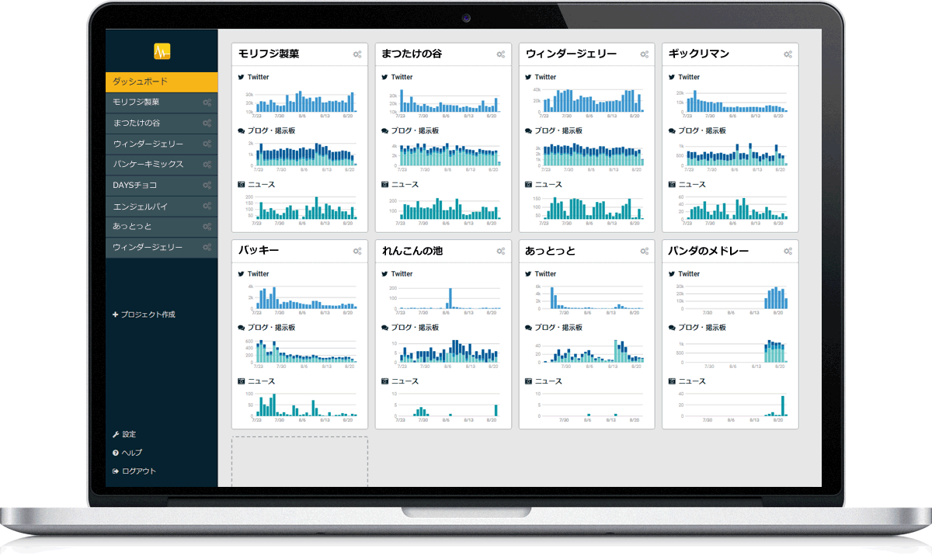Click Twitter chart in パンダのメドレー card
This screenshot has height=556, width=932.
click(x=730, y=296)
